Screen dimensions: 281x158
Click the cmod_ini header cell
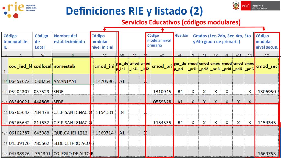pyautogui.click(x=105, y=66)
